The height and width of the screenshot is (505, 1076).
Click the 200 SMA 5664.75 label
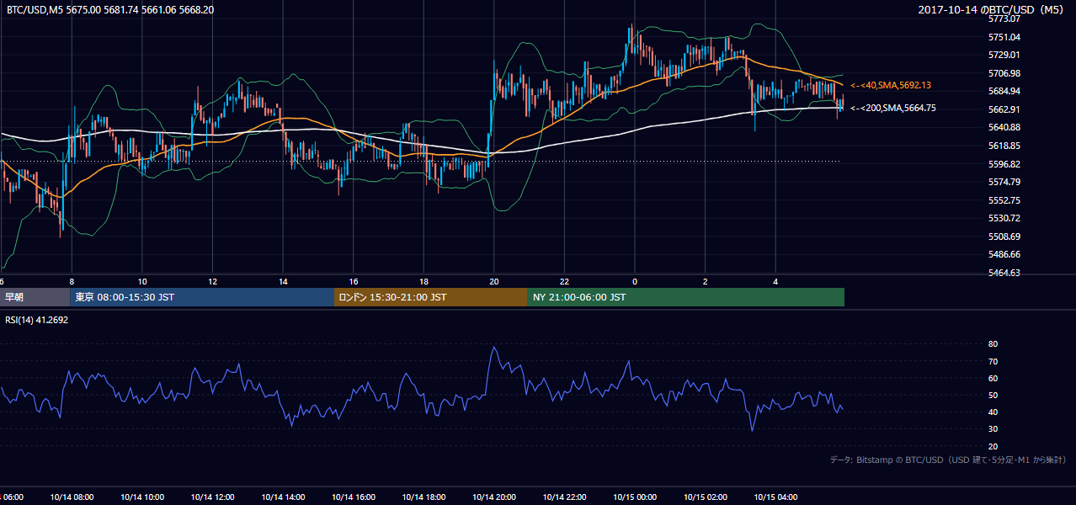point(892,108)
